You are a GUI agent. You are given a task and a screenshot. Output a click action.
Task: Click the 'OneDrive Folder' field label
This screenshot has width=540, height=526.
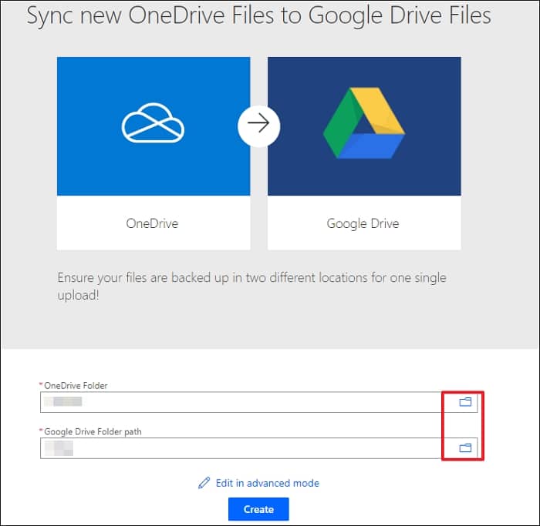tap(76, 385)
